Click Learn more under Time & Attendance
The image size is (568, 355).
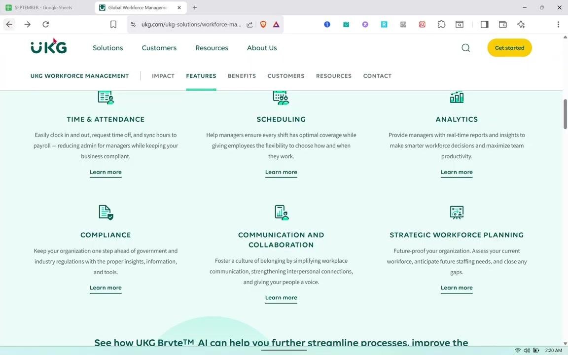(106, 173)
